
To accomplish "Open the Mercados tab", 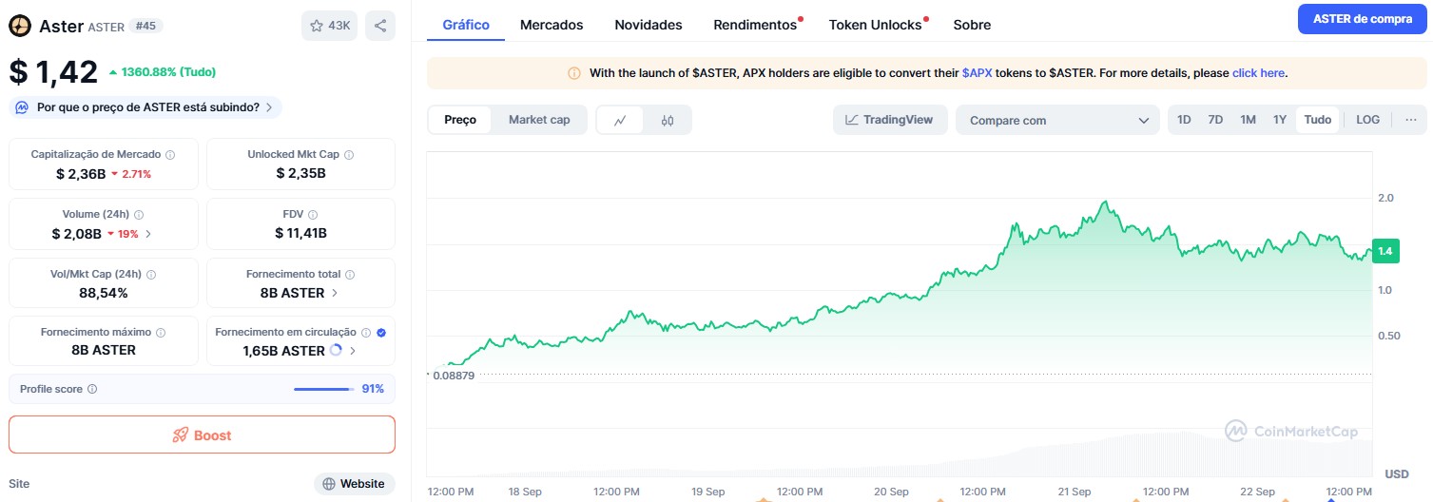I will [x=552, y=25].
